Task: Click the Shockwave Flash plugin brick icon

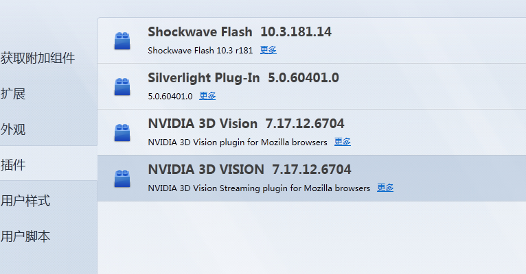Action: pyautogui.click(x=122, y=40)
